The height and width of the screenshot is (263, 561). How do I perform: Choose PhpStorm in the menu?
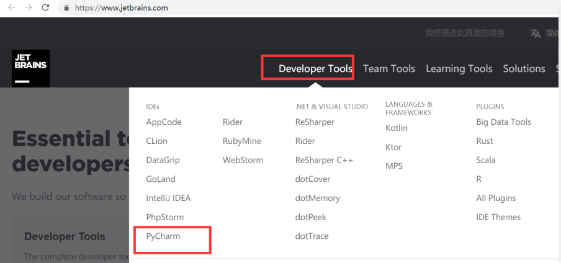coord(165,217)
